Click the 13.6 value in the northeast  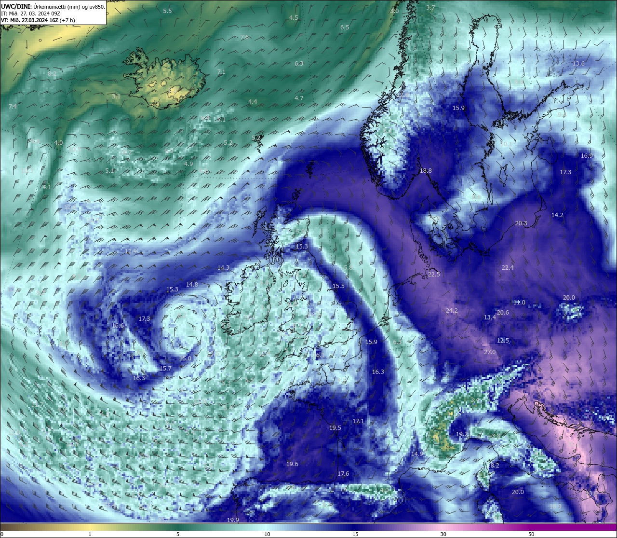tap(578, 64)
